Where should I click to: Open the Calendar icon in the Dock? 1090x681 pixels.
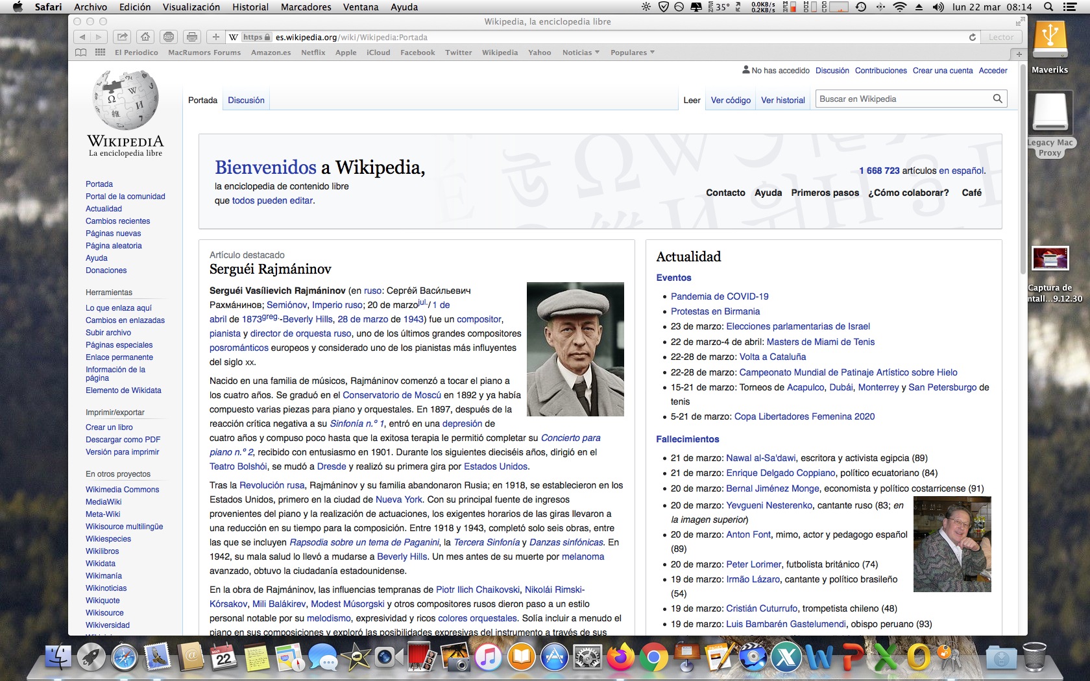coord(224,658)
